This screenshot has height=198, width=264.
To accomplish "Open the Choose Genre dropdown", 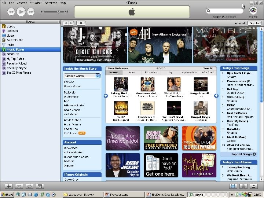I will [82, 76].
